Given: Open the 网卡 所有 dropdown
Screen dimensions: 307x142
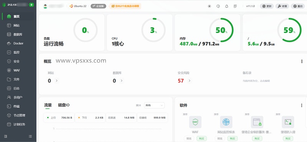Looking at the screenshot, I should click(x=154, y=105).
